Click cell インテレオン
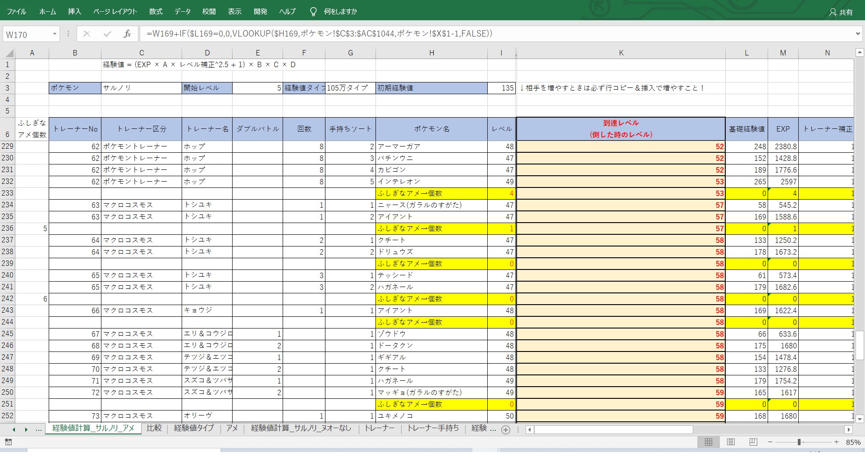865x470 pixels. tap(431, 182)
